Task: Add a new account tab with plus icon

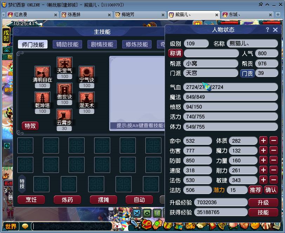Action: (x=278, y=14)
